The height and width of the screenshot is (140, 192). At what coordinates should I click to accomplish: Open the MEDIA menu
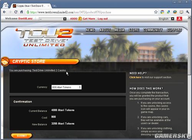pos(119,30)
